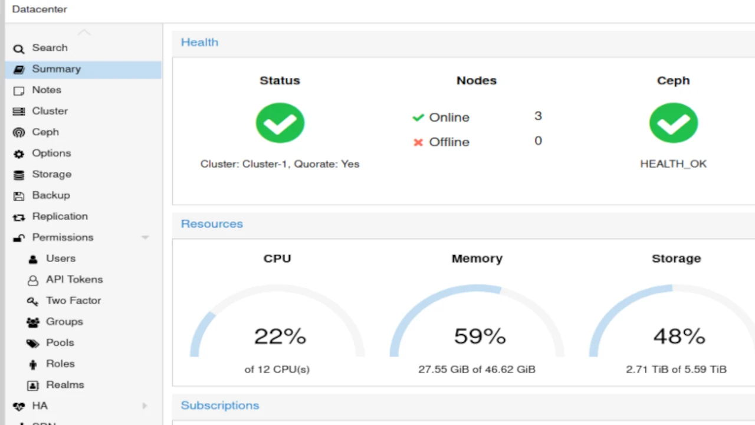The height and width of the screenshot is (425, 755).
Task: Click the Ceph icon in sidebar
Action: [x=19, y=133]
